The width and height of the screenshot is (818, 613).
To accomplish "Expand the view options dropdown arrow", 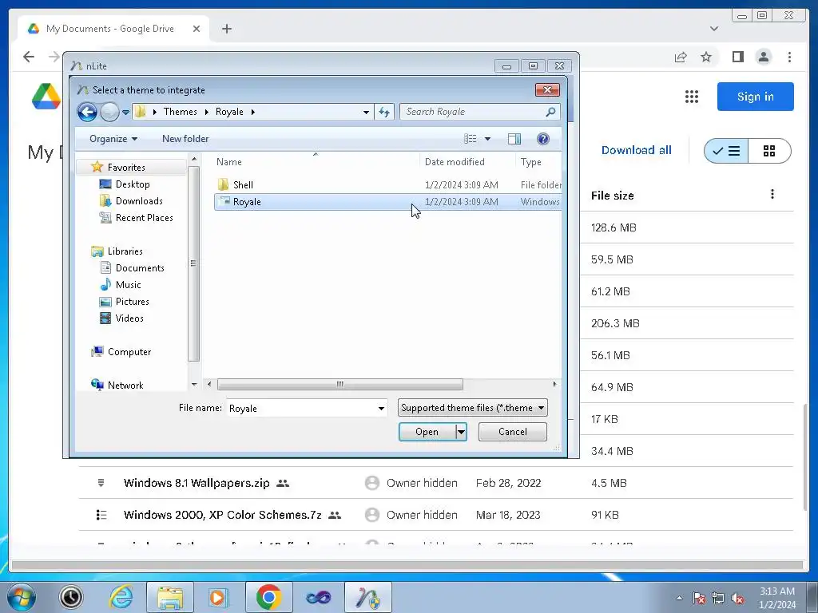I will (488, 139).
